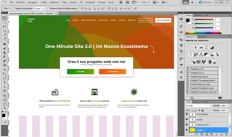
Task: Switch to the Maschere tab
Action: [202, 37]
